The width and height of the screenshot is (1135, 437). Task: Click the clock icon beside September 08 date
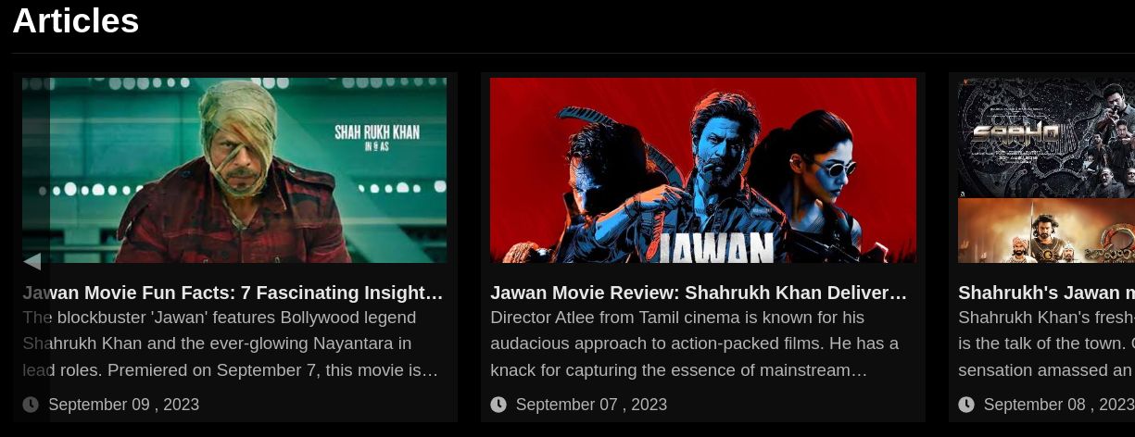coord(966,405)
